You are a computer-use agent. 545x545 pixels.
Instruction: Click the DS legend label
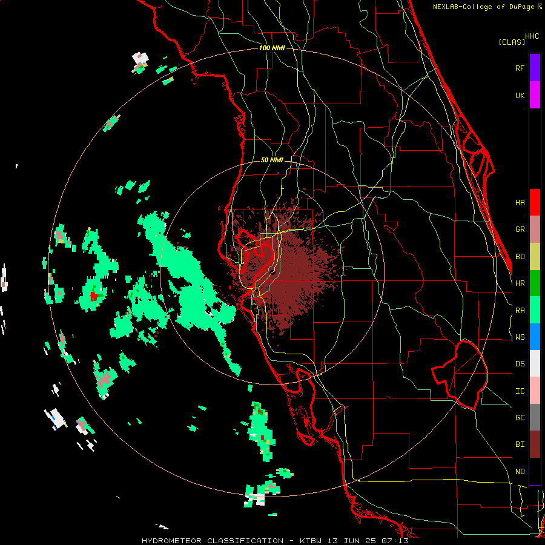(520, 364)
